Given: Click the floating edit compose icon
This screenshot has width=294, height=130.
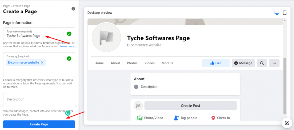Looking at the screenshot, I should pos(287,123).
